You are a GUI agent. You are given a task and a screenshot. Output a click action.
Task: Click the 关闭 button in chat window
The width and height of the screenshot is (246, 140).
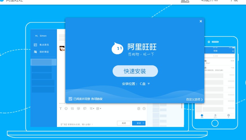124,123
